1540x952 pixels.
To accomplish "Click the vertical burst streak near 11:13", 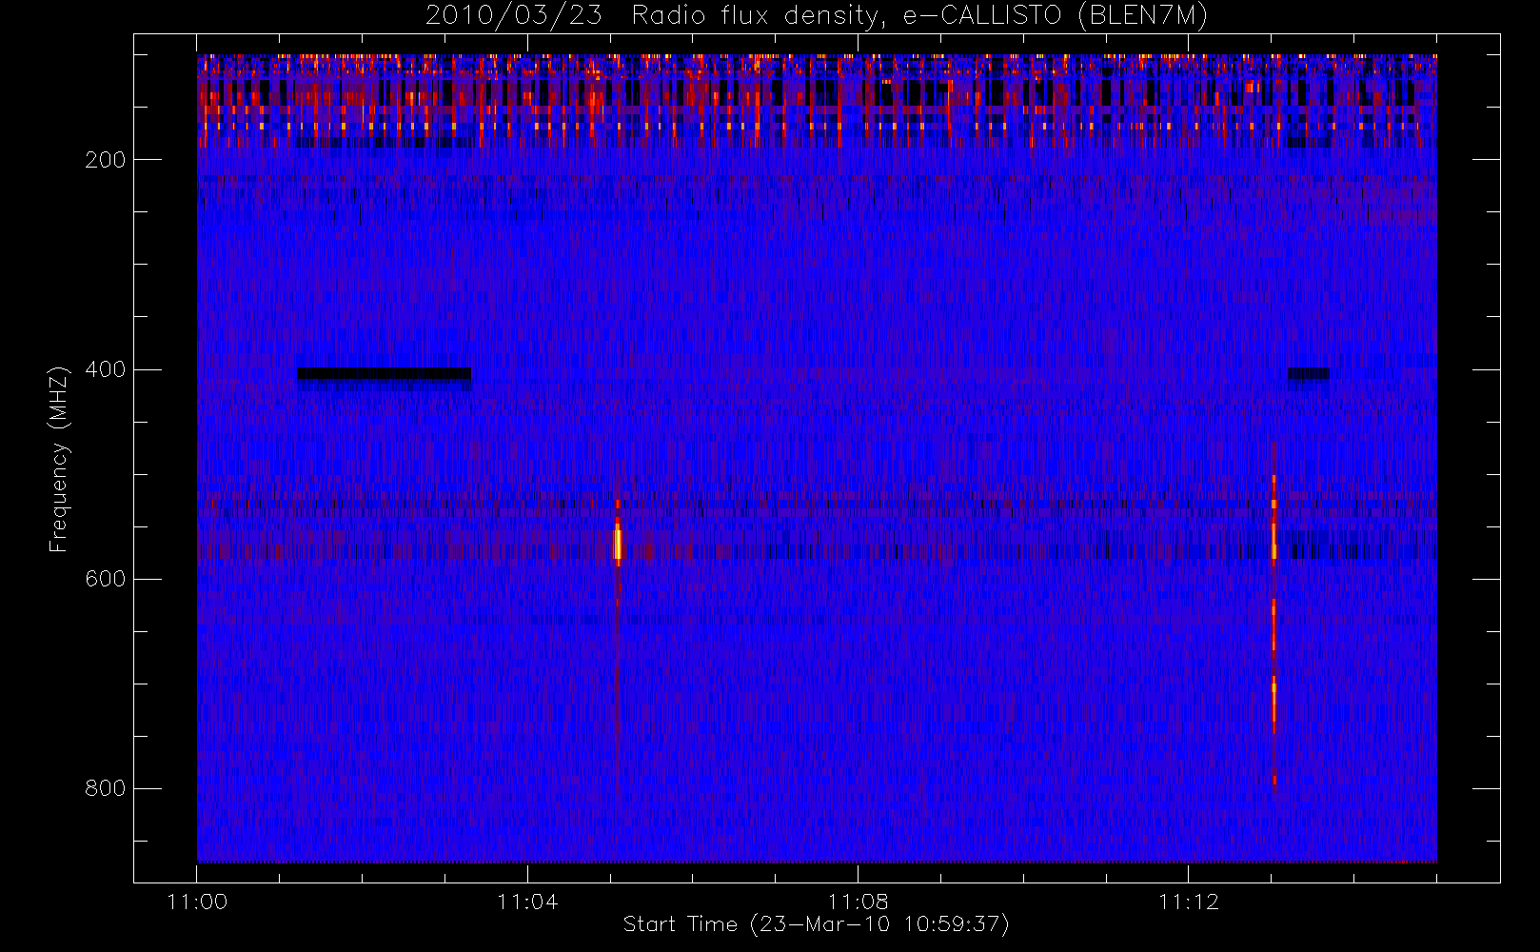I will (x=1273, y=628).
